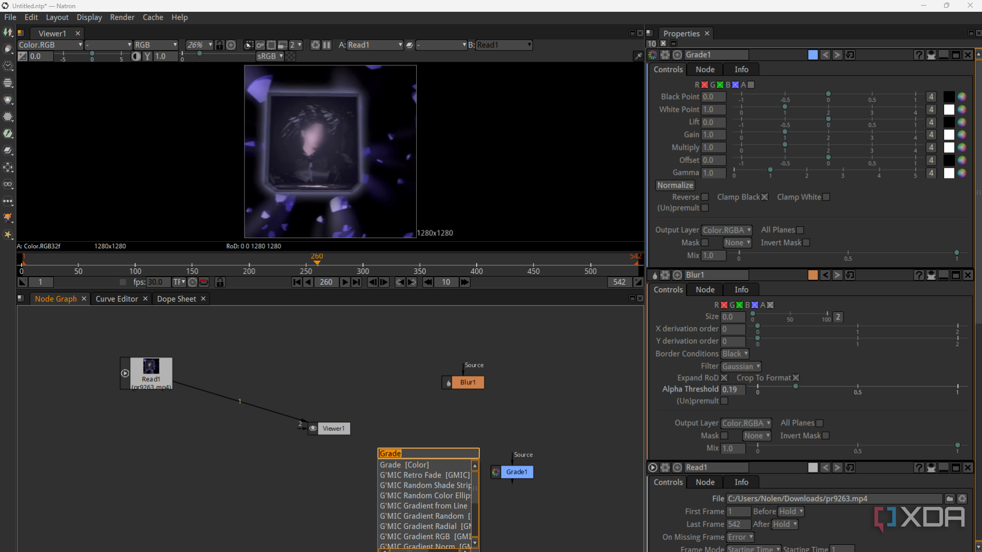Enable clip to format icon in viewer
This screenshot has height=552, width=982.
[249, 45]
